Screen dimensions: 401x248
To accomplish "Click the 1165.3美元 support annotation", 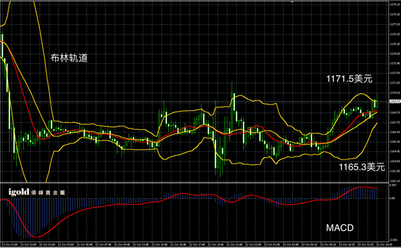I will click(x=362, y=167).
